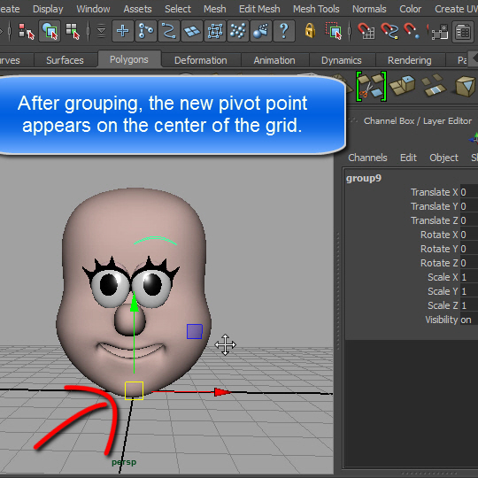This screenshot has width=478, height=478.
Task: Click the Translate Y value field
Action: (469, 206)
